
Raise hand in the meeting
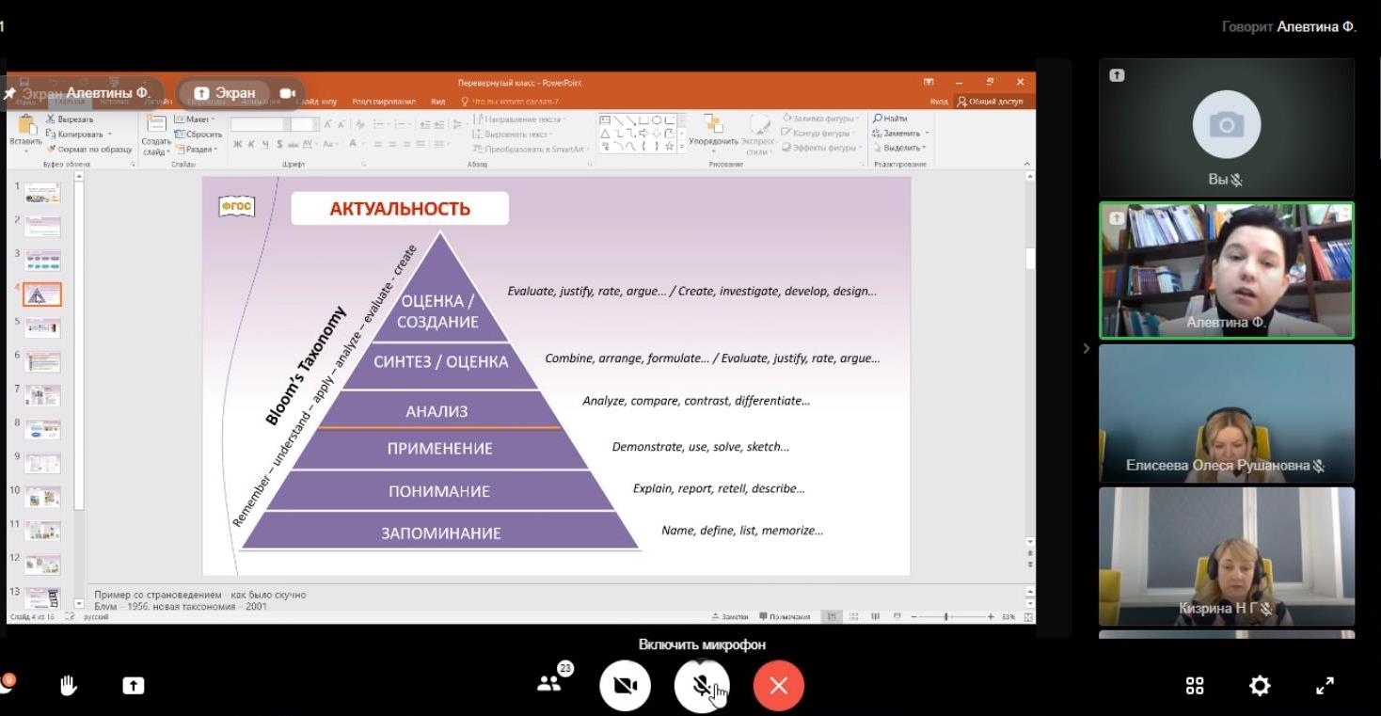(x=68, y=685)
